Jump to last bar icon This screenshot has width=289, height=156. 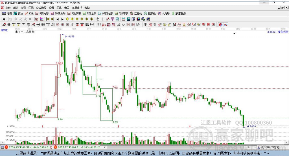(52, 19)
